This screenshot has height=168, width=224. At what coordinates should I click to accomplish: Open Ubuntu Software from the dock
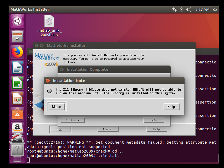coord(17,113)
